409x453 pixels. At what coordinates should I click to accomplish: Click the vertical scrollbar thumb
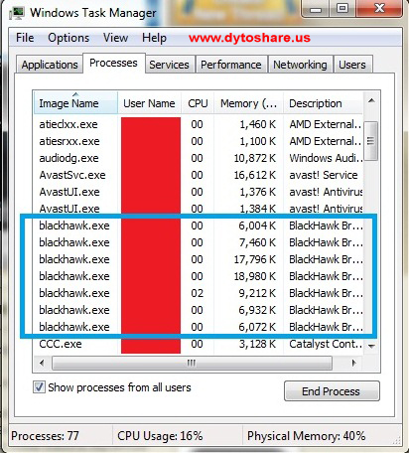[371, 141]
